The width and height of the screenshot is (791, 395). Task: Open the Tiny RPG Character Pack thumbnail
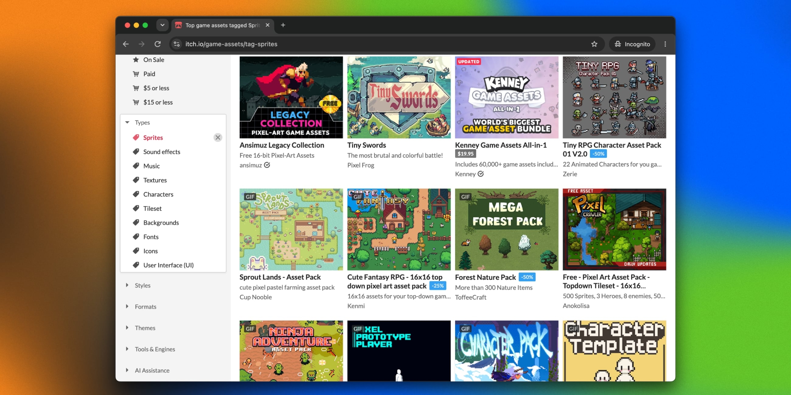tap(614, 97)
